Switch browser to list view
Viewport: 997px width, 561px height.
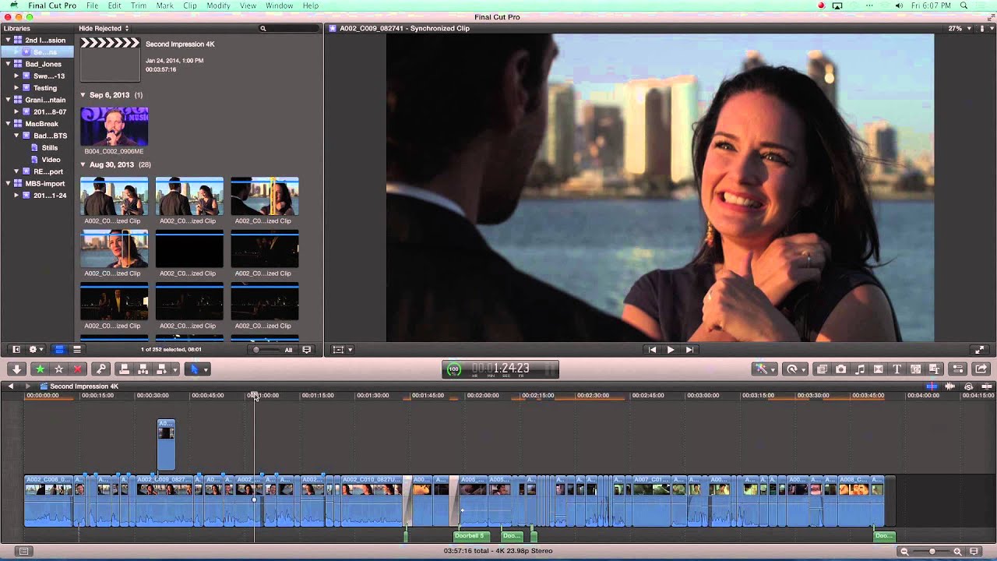[x=76, y=350]
